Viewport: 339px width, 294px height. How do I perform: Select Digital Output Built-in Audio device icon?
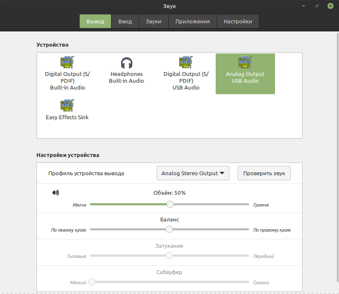[67, 62]
